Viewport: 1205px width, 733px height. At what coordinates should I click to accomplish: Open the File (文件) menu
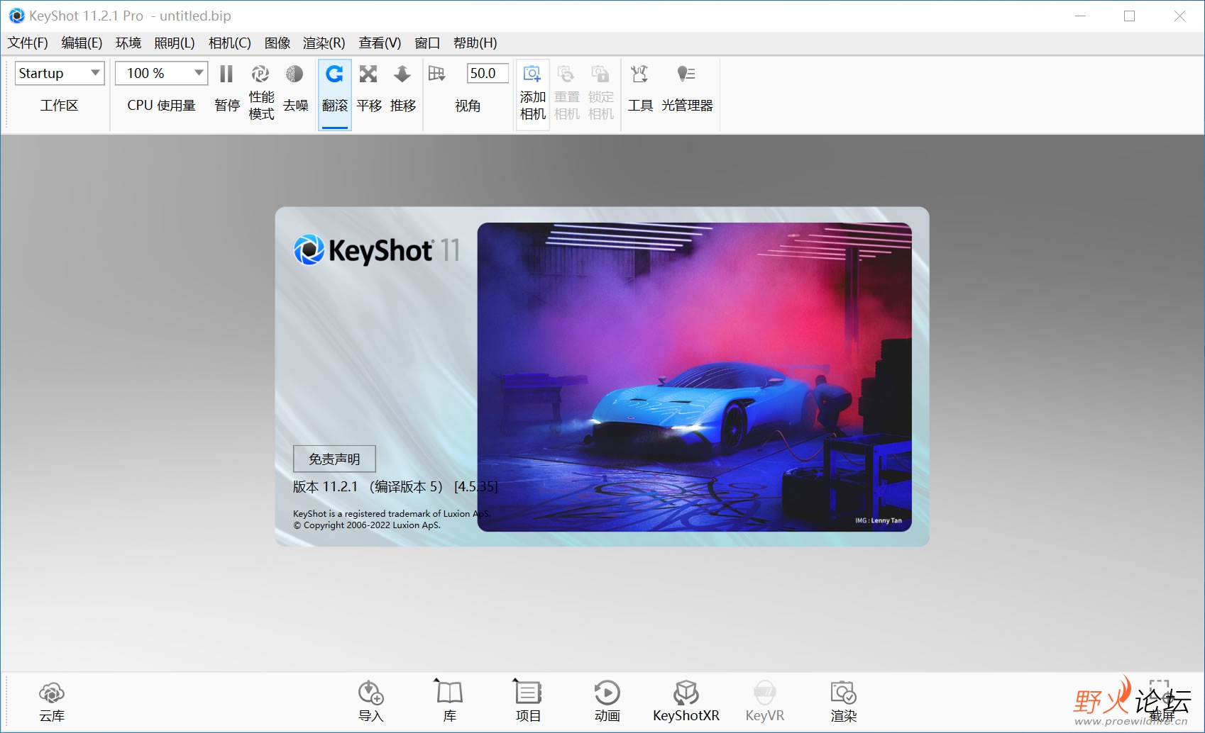pos(28,43)
